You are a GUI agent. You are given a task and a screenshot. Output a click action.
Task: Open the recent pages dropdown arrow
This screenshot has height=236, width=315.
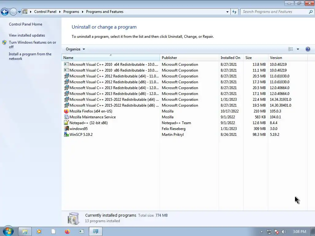(x=19, y=12)
